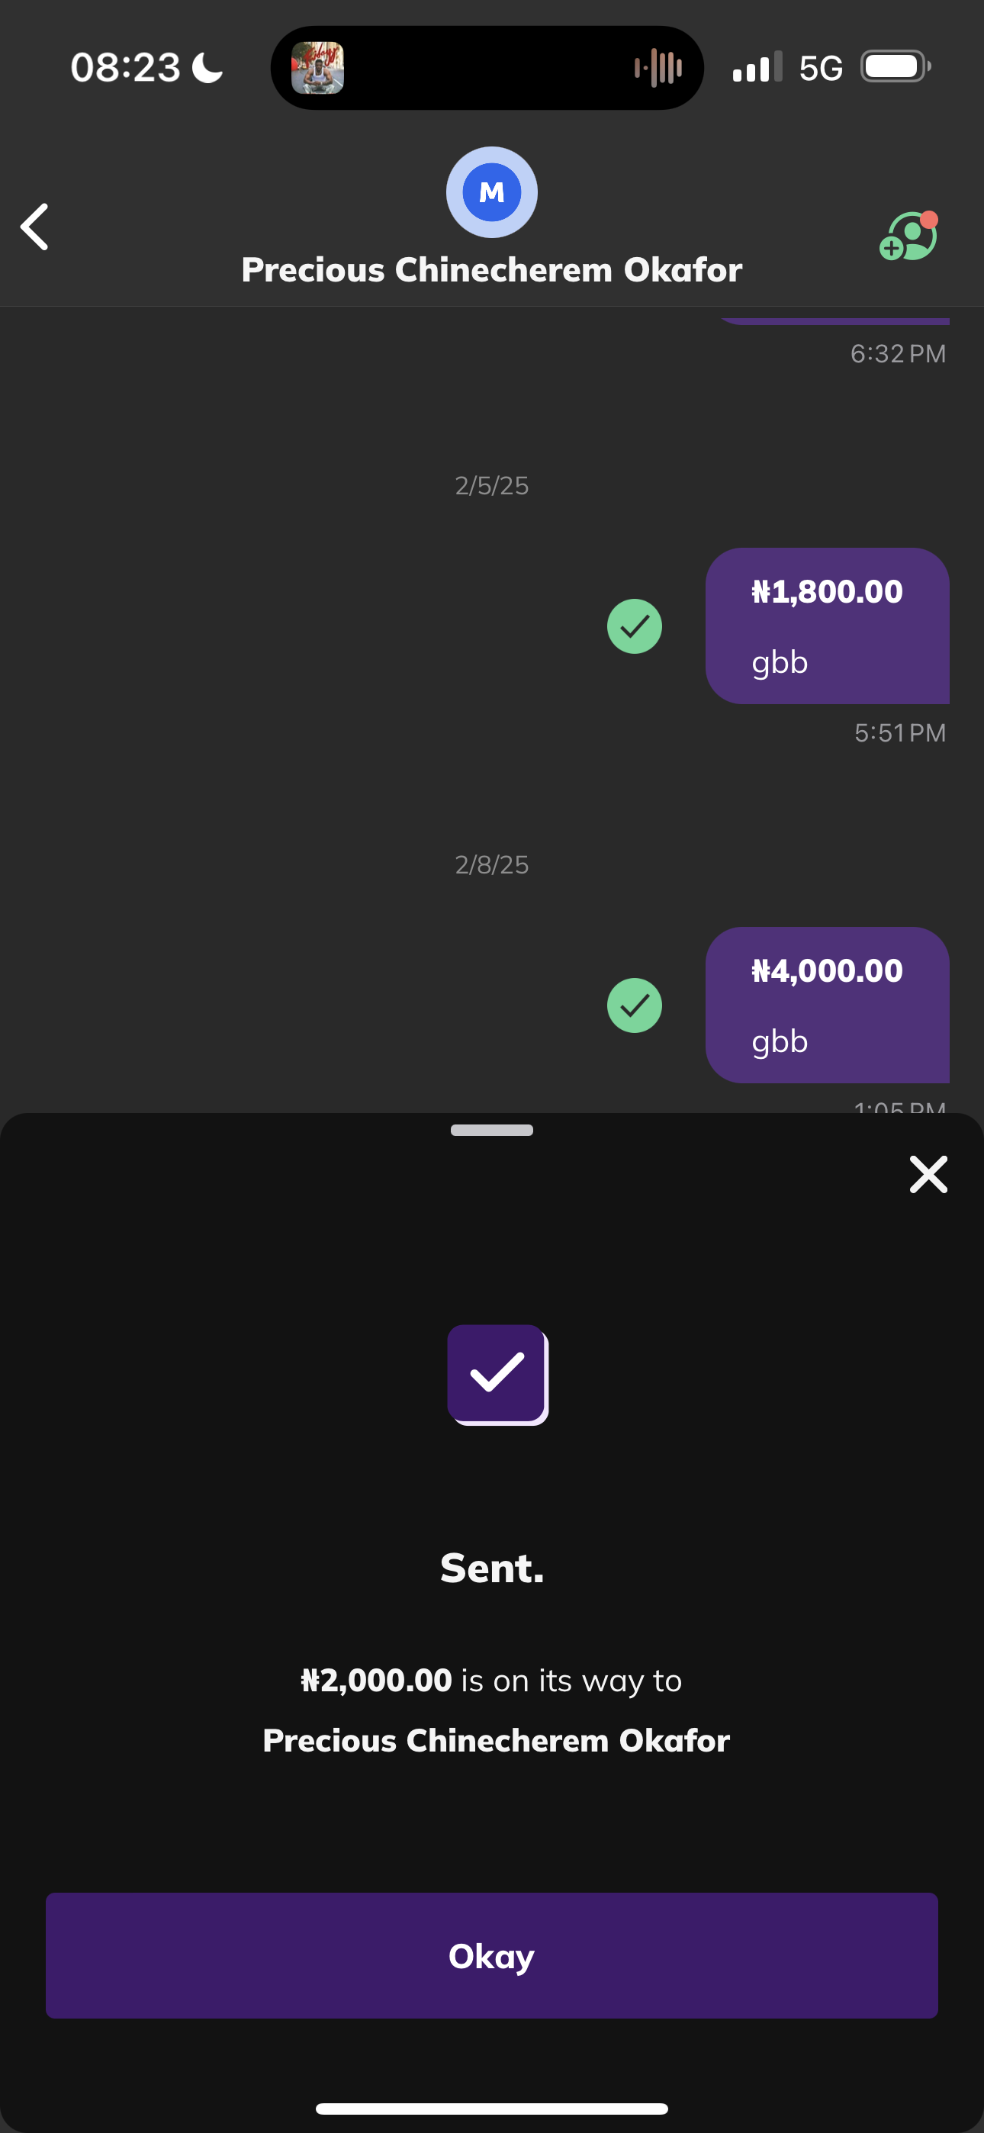Screen dimensions: 984x2133
Task: Tap the green checkmark beside ₦1,800.00
Action: pos(635,626)
